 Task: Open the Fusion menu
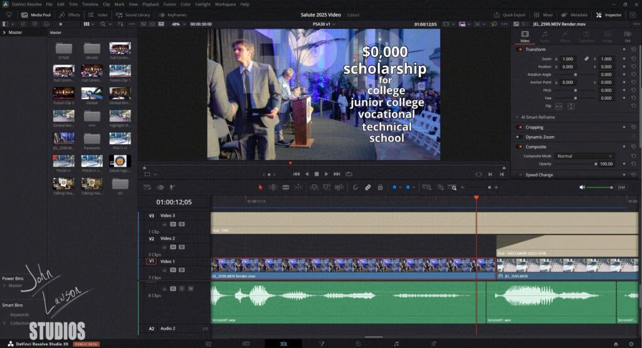[x=169, y=4]
